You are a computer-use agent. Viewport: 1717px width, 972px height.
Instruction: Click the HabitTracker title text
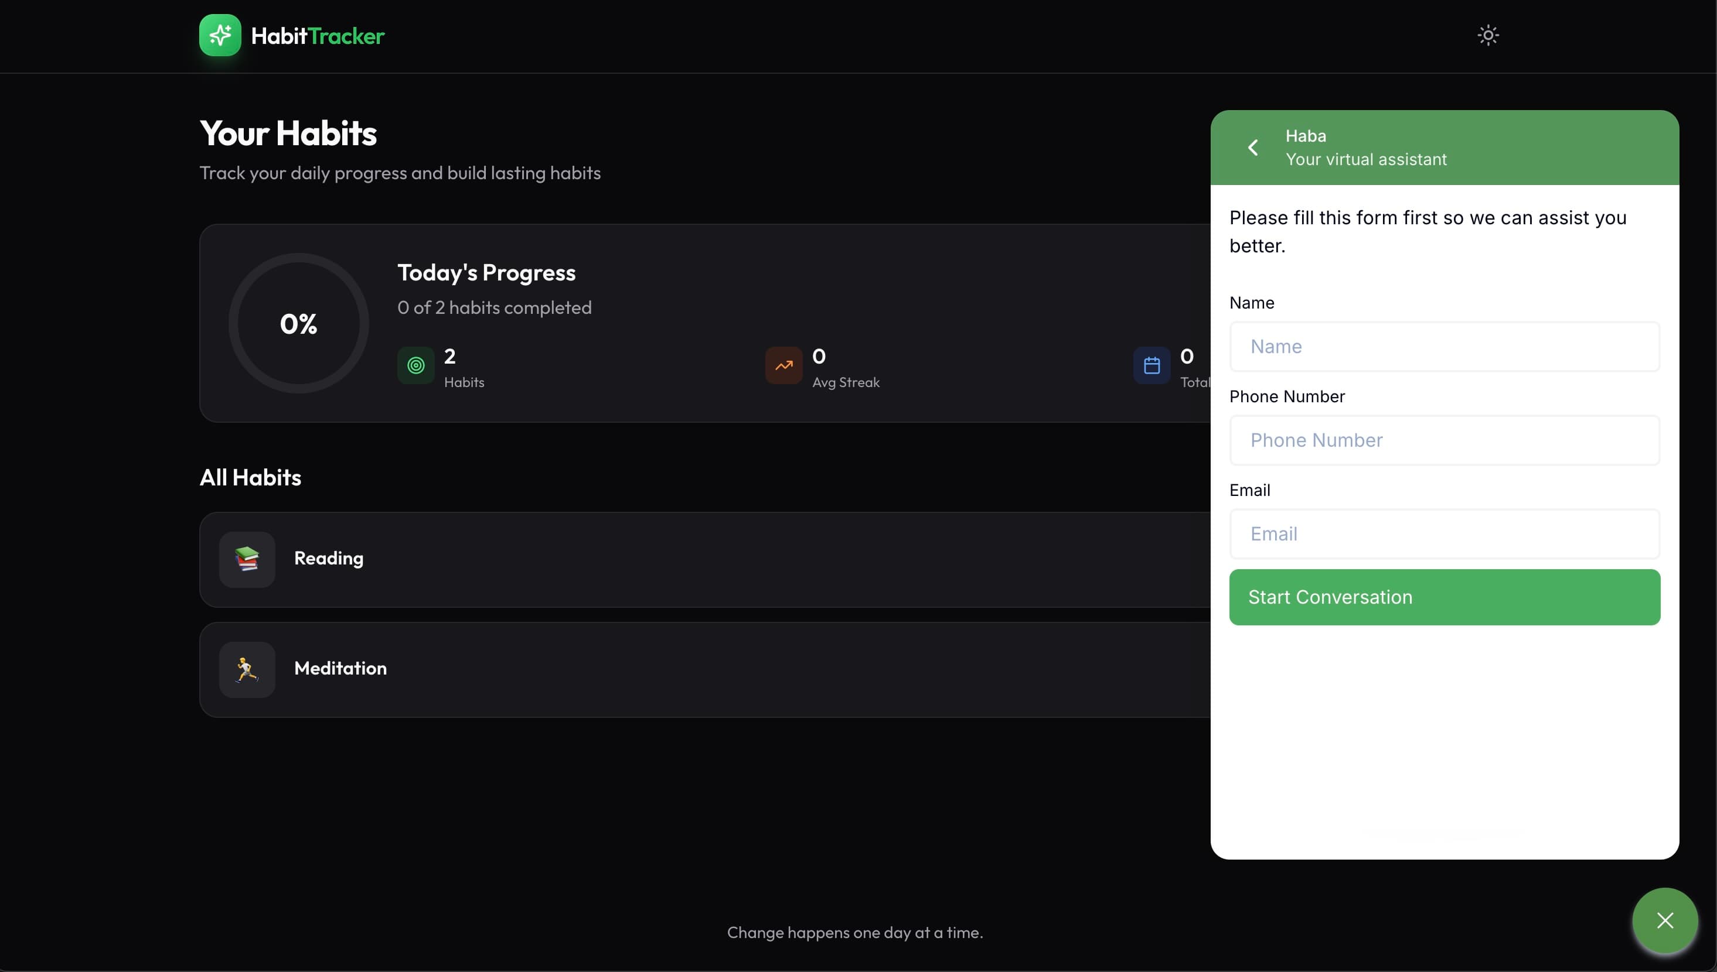318,35
